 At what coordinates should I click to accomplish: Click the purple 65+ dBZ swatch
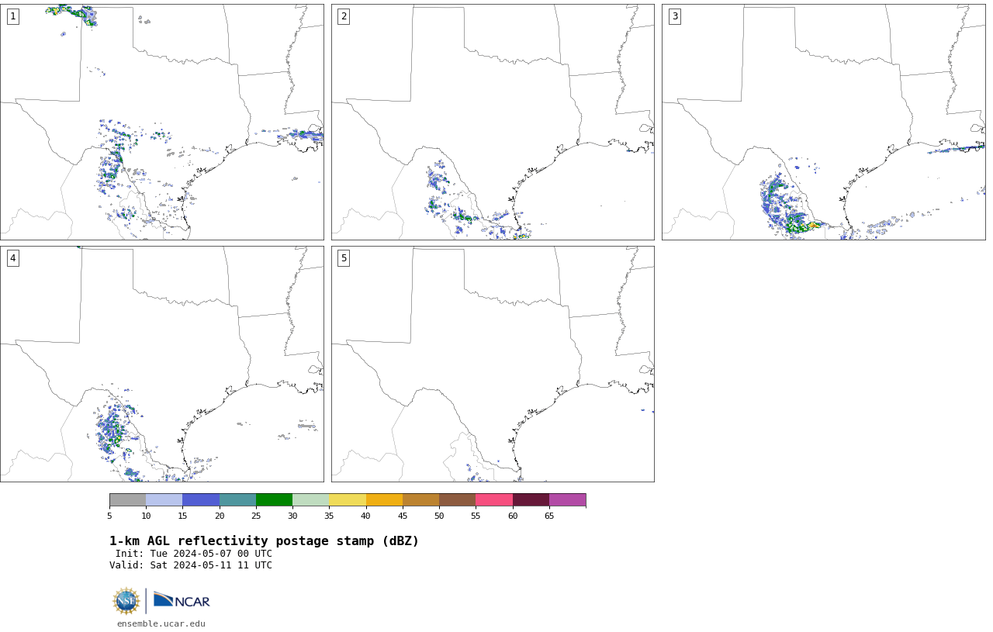pyautogui.click(x=567, y=499)
